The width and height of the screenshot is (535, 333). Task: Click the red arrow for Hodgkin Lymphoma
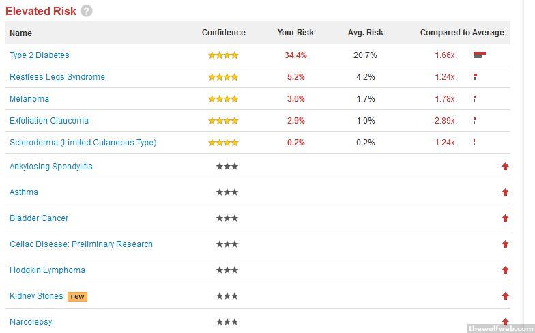pos(505,270)
